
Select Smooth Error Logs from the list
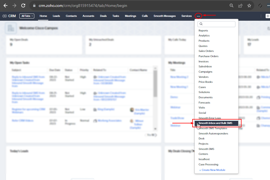coord(210,118)
